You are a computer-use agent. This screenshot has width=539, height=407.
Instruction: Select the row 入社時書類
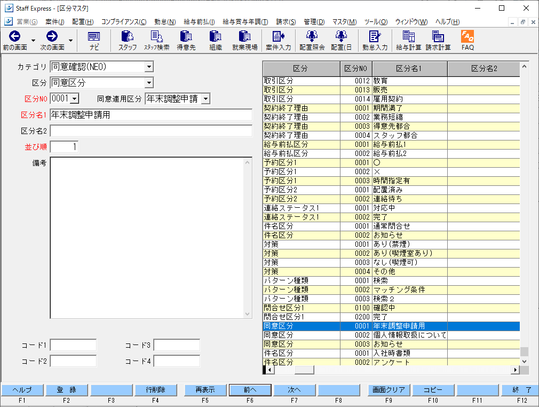point(391,354)
